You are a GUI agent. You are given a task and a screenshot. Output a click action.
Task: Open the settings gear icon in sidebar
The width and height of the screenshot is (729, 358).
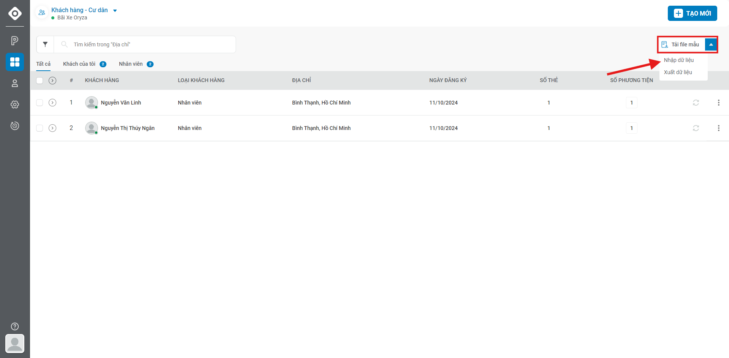pos(15,105)
